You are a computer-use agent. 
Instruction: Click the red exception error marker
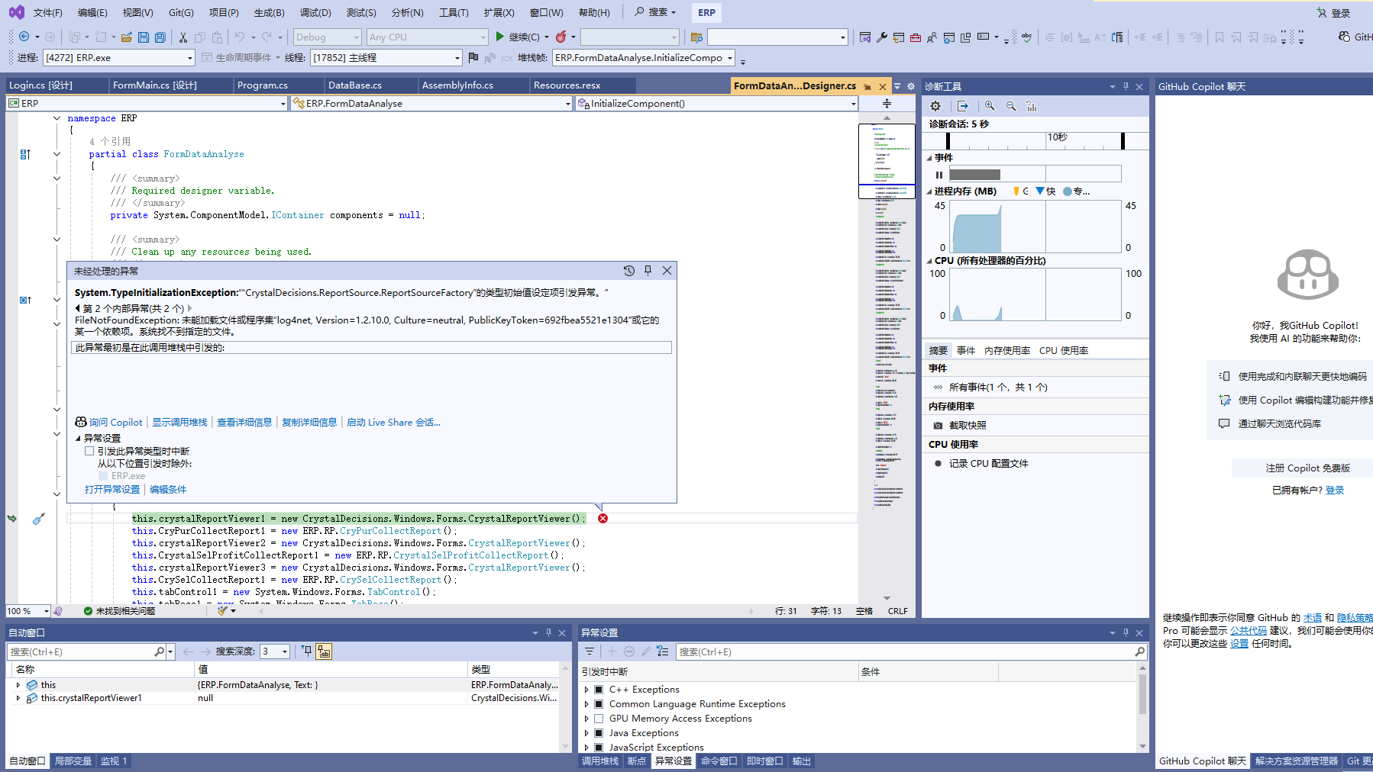[603, 519]
